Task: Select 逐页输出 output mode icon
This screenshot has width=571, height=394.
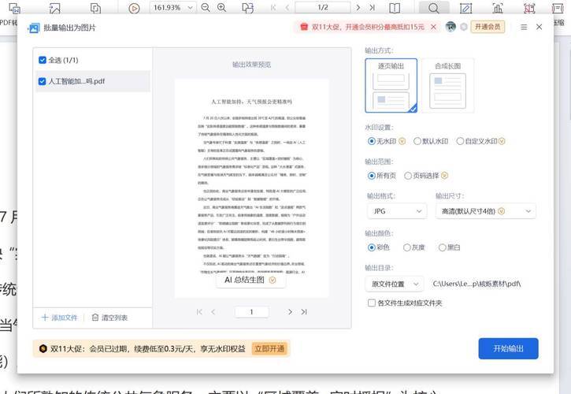Action: (x=391, y=85)
